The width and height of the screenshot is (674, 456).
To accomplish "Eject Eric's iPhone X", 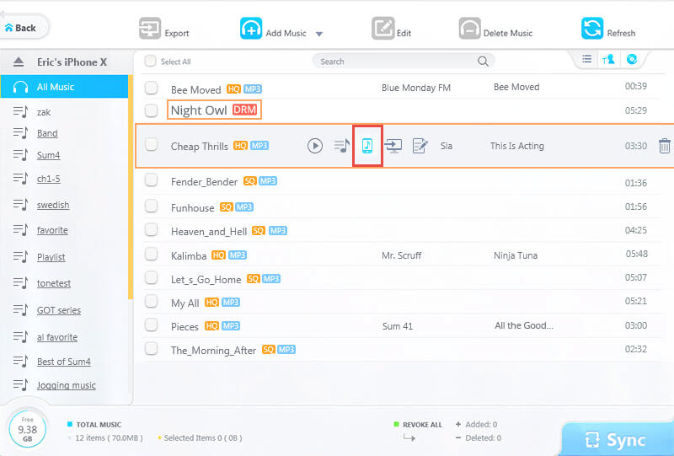I will [19, 62].
